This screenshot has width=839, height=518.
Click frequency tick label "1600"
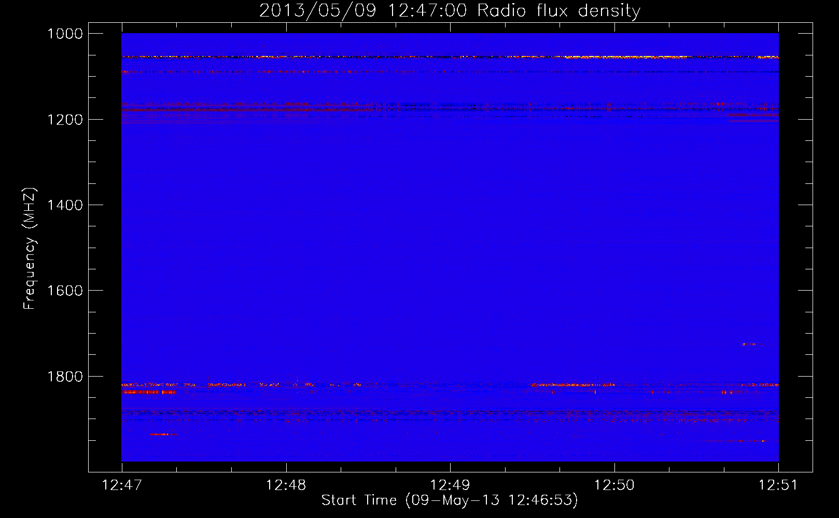point(65,291)
